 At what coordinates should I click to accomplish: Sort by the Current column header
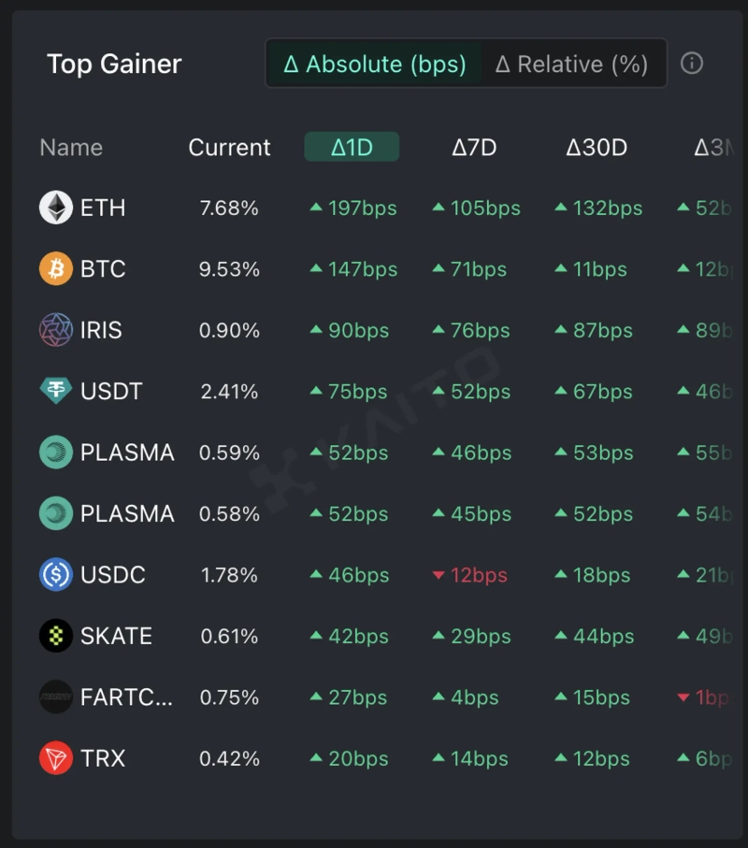tap(229, 147)
